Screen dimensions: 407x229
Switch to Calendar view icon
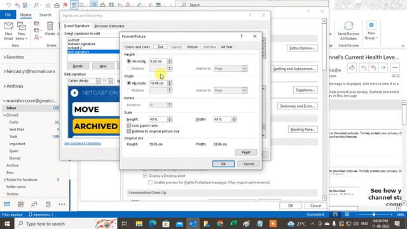coord(20,204)
